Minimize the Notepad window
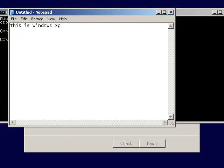The height and width of the screenshot is (168, 224). [x=158, y=12]
